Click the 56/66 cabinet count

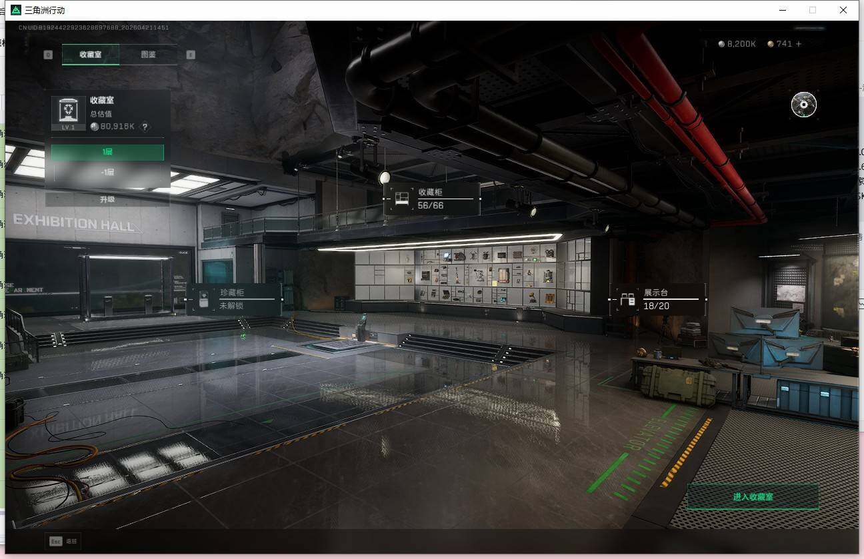pos(431,205)
